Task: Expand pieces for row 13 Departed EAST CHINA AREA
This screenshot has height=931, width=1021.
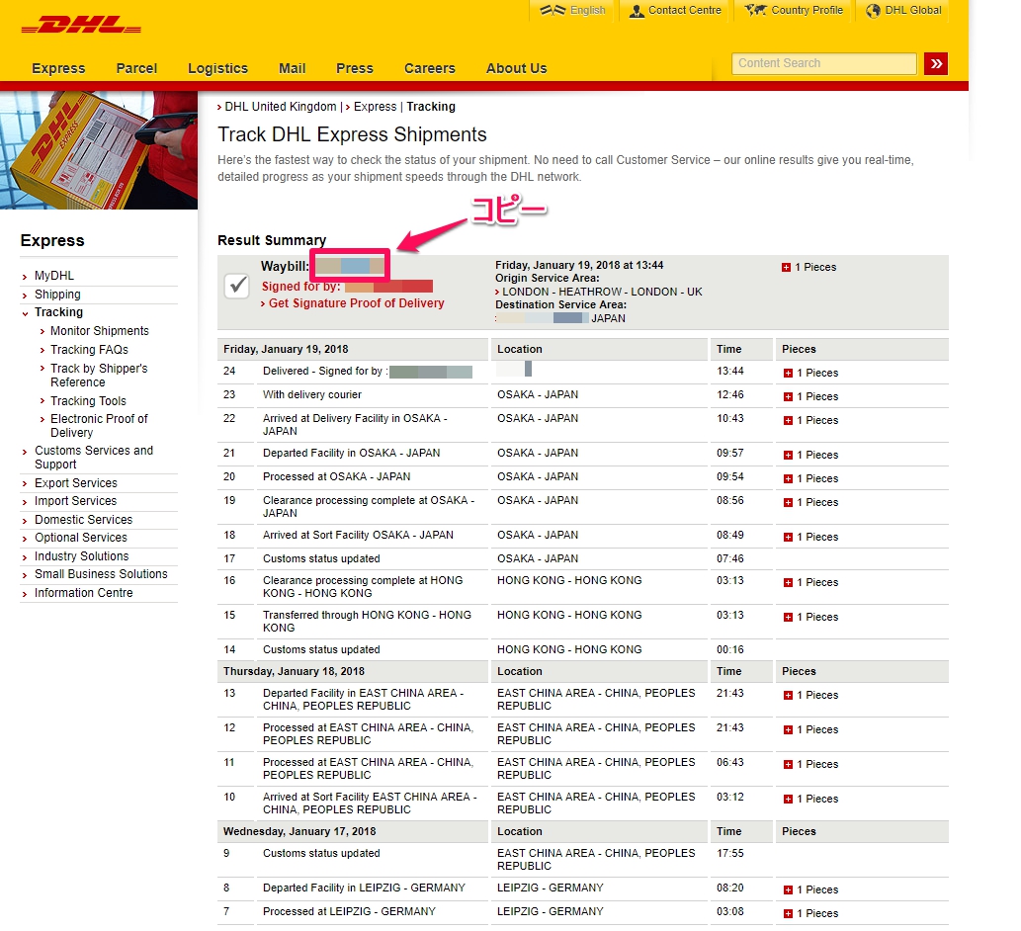Action: coord(788,696)
